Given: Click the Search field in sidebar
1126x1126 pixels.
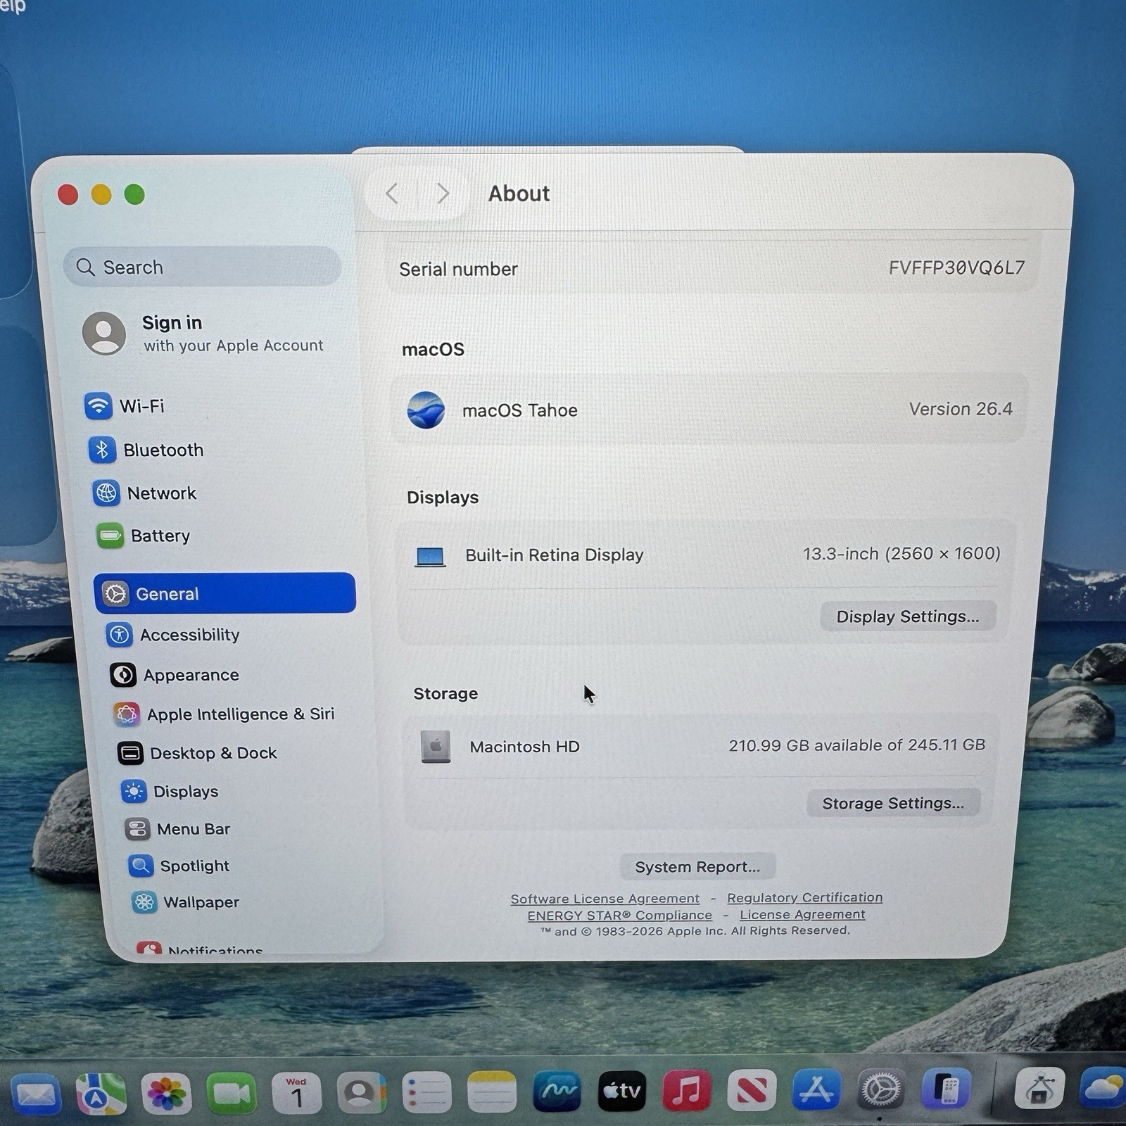Looking at the screenshot, I should coord(203,267).
